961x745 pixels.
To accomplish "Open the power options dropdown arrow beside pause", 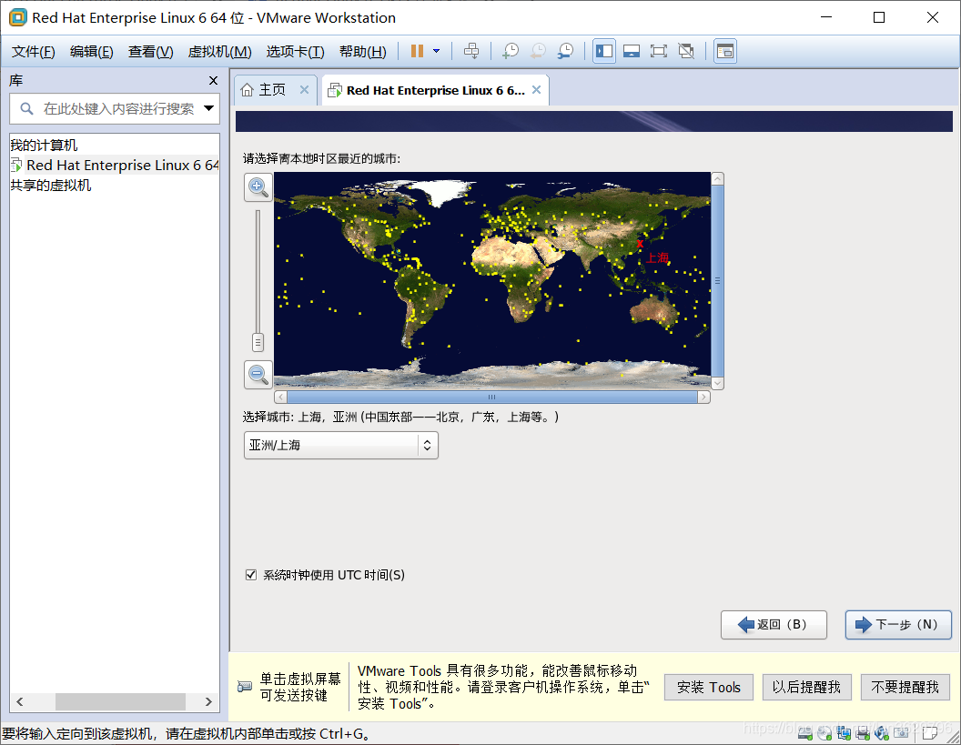I will pos(437,51).
